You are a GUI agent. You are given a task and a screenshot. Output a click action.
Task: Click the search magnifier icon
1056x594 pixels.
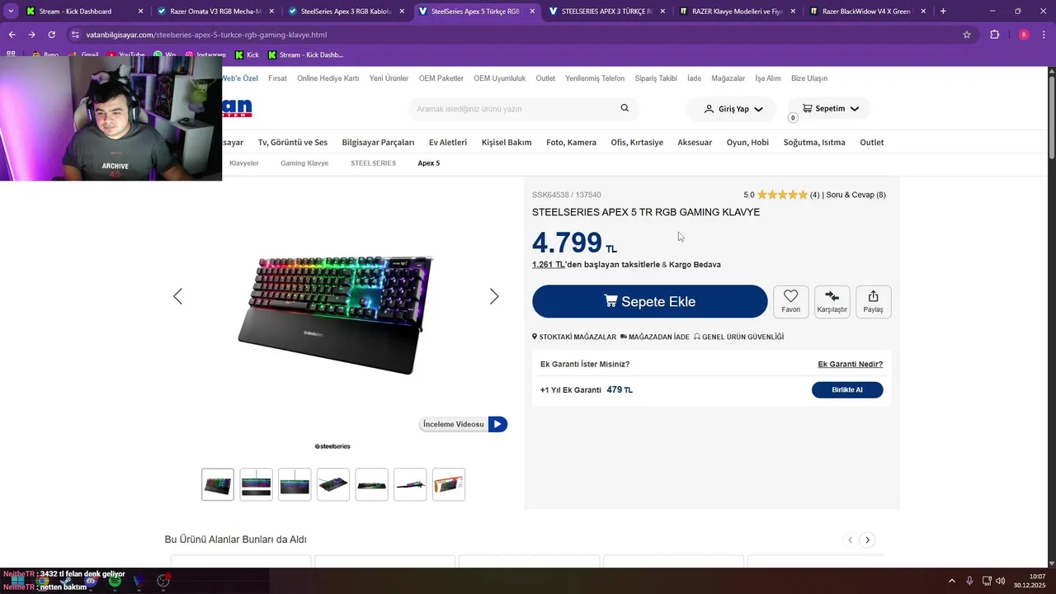pyautogui.click(x=625, y=108)
